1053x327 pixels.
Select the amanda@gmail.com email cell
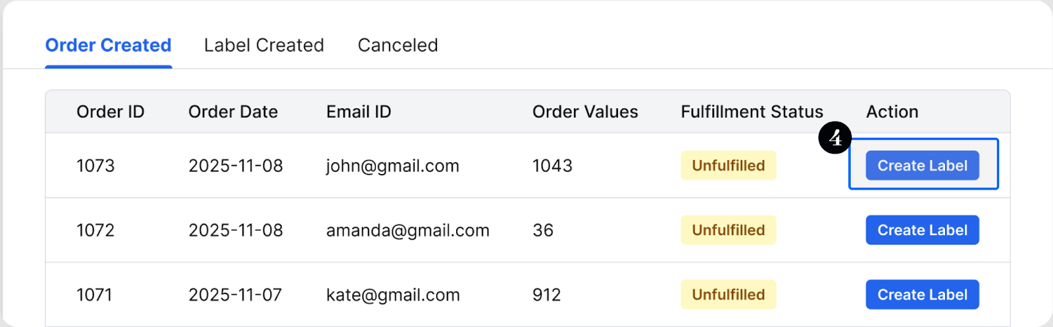(x=407, y=230)
